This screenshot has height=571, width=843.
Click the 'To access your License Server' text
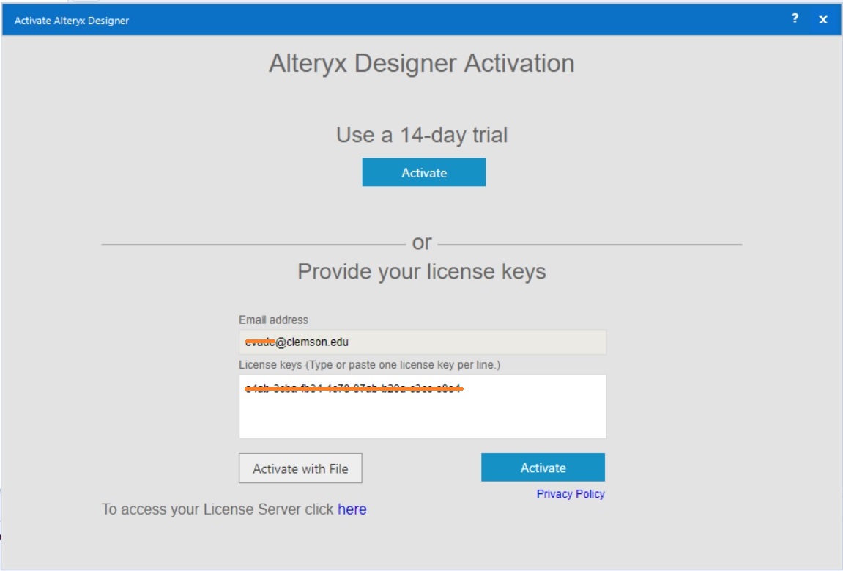tap(218, 509)
